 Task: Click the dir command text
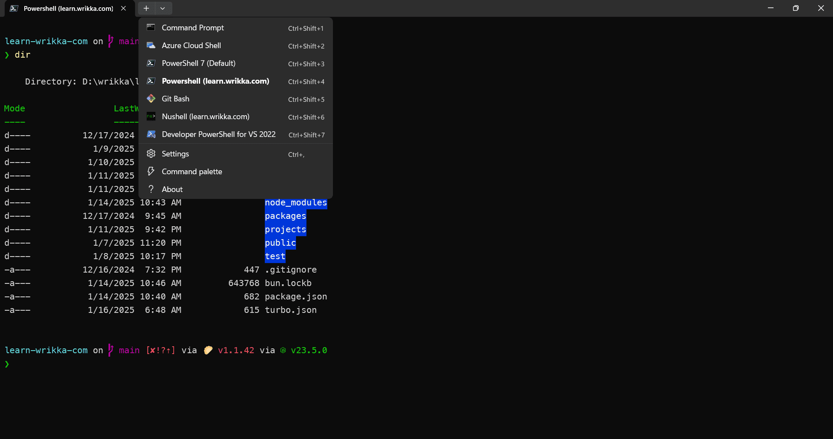(22, 55)
